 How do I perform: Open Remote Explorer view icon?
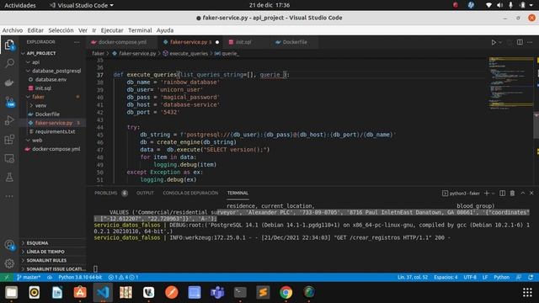[x=9, y=158]
